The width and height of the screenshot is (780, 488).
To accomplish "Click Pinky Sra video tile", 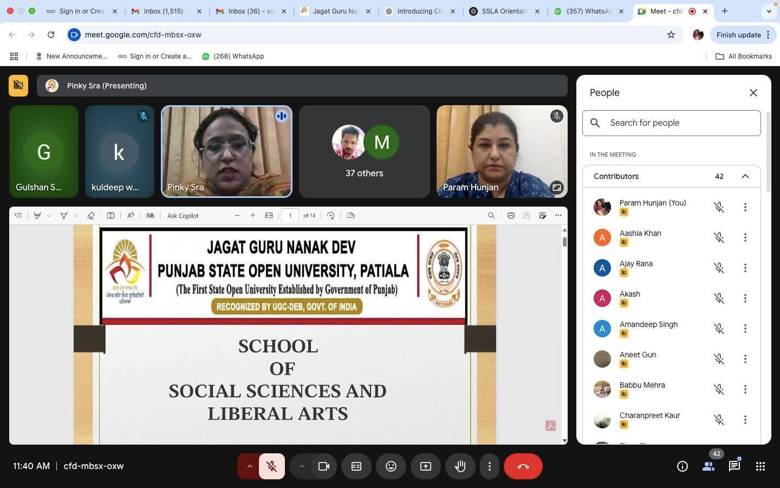I will pos(226,151).
